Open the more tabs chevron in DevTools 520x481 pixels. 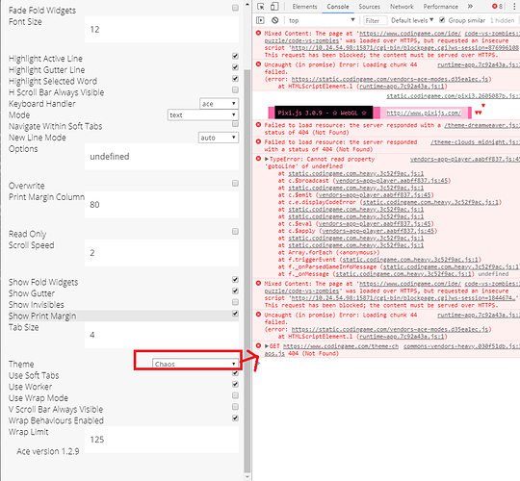tap(470, 7)
